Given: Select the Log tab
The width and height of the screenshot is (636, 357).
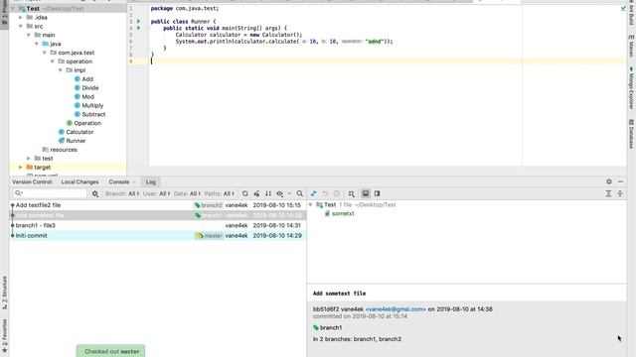Looking at the screenshot, I should [151, 182].
